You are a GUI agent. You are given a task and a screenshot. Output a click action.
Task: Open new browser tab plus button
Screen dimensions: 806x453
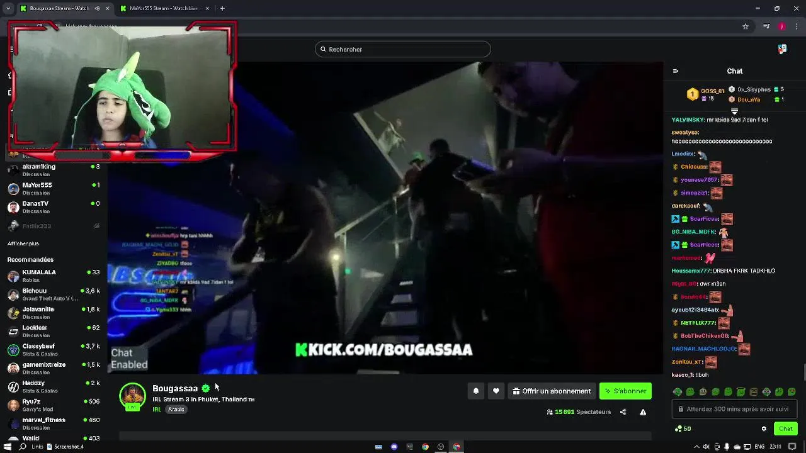click(x=222, y=8)
